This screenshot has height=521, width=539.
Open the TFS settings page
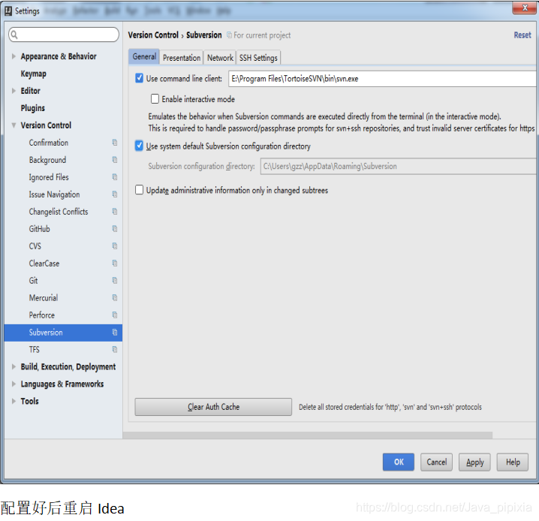(34, 350)
